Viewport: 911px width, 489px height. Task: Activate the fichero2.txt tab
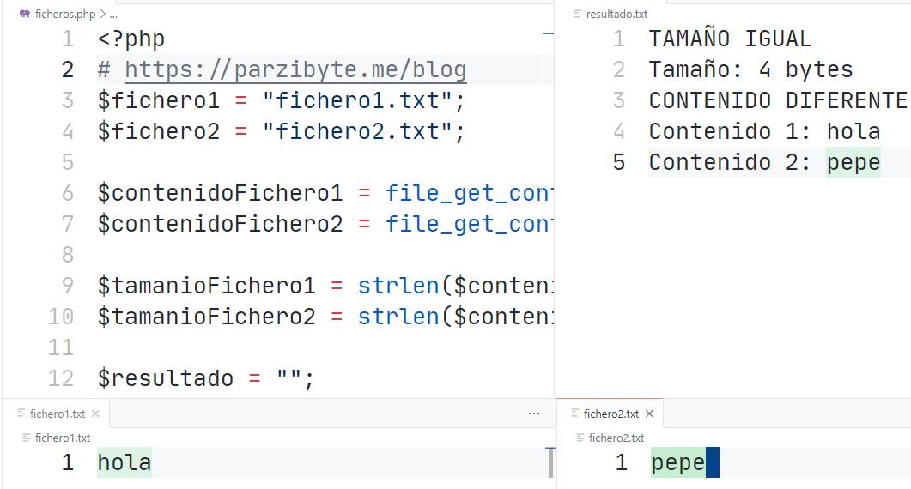click(x=611, y=414)
